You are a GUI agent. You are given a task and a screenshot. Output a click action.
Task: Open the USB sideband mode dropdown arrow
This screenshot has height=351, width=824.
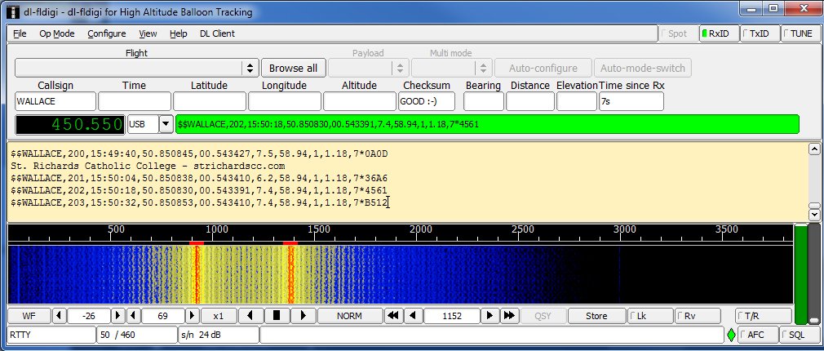tap(166, 125)
